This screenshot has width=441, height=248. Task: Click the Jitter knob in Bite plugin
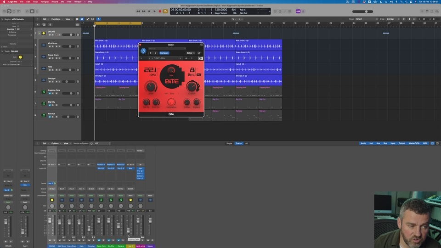[x=151, y=86]
